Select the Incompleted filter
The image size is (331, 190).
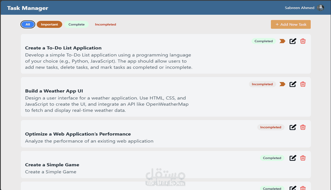coord(105,24)
